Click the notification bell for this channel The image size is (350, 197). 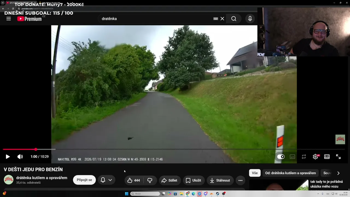103,180
